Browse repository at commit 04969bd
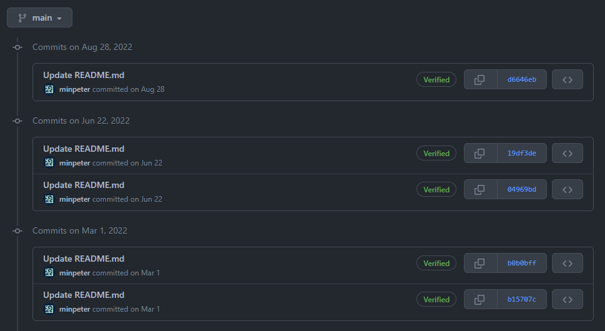 tap(567, 190)
